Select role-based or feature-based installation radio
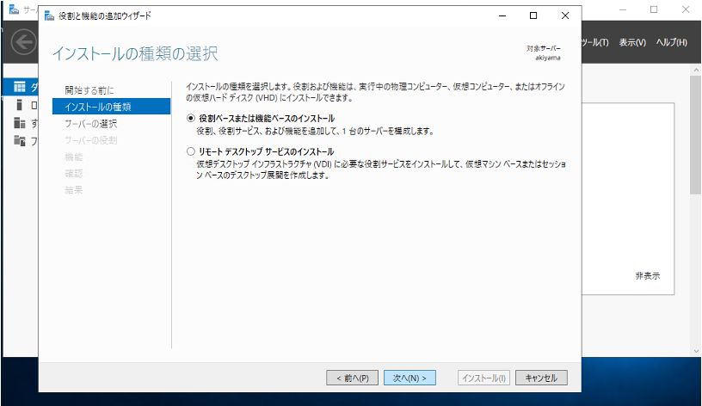 191,118
